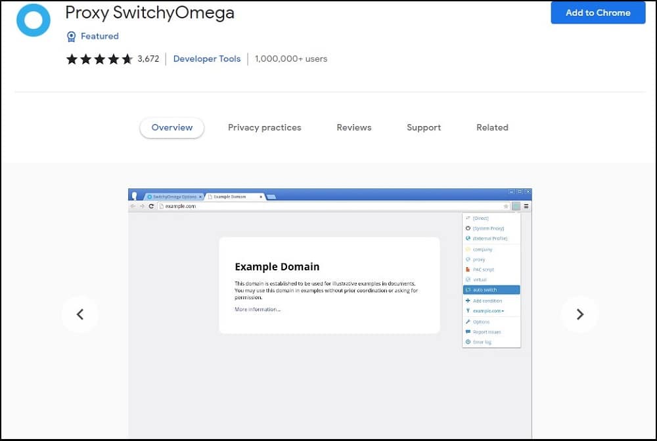657x441 pixels.
Task: Open the Reviews tab
Action: click(x=354, y=127)
